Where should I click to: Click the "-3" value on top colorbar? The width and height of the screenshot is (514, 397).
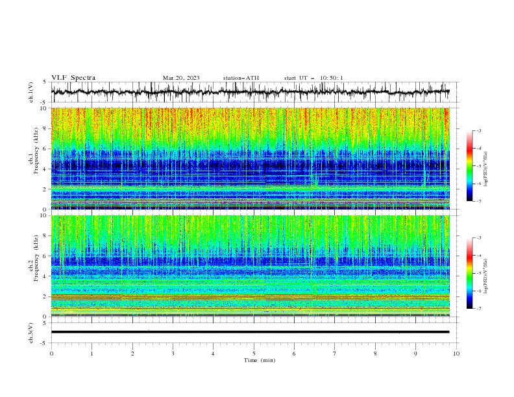point(478,130)
